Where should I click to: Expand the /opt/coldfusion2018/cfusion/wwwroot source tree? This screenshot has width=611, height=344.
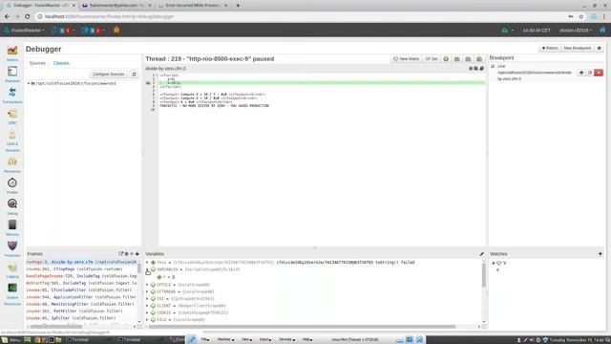tap(29, 83)
